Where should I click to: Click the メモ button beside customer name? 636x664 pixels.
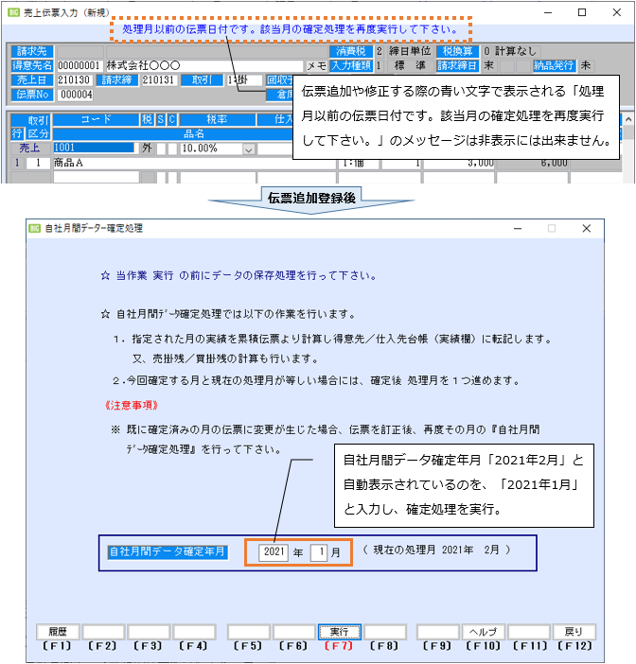pos(317,66)
